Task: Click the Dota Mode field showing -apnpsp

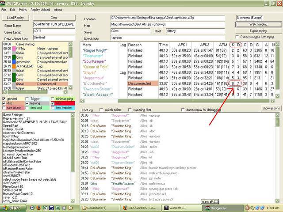Action: point(168,38)
